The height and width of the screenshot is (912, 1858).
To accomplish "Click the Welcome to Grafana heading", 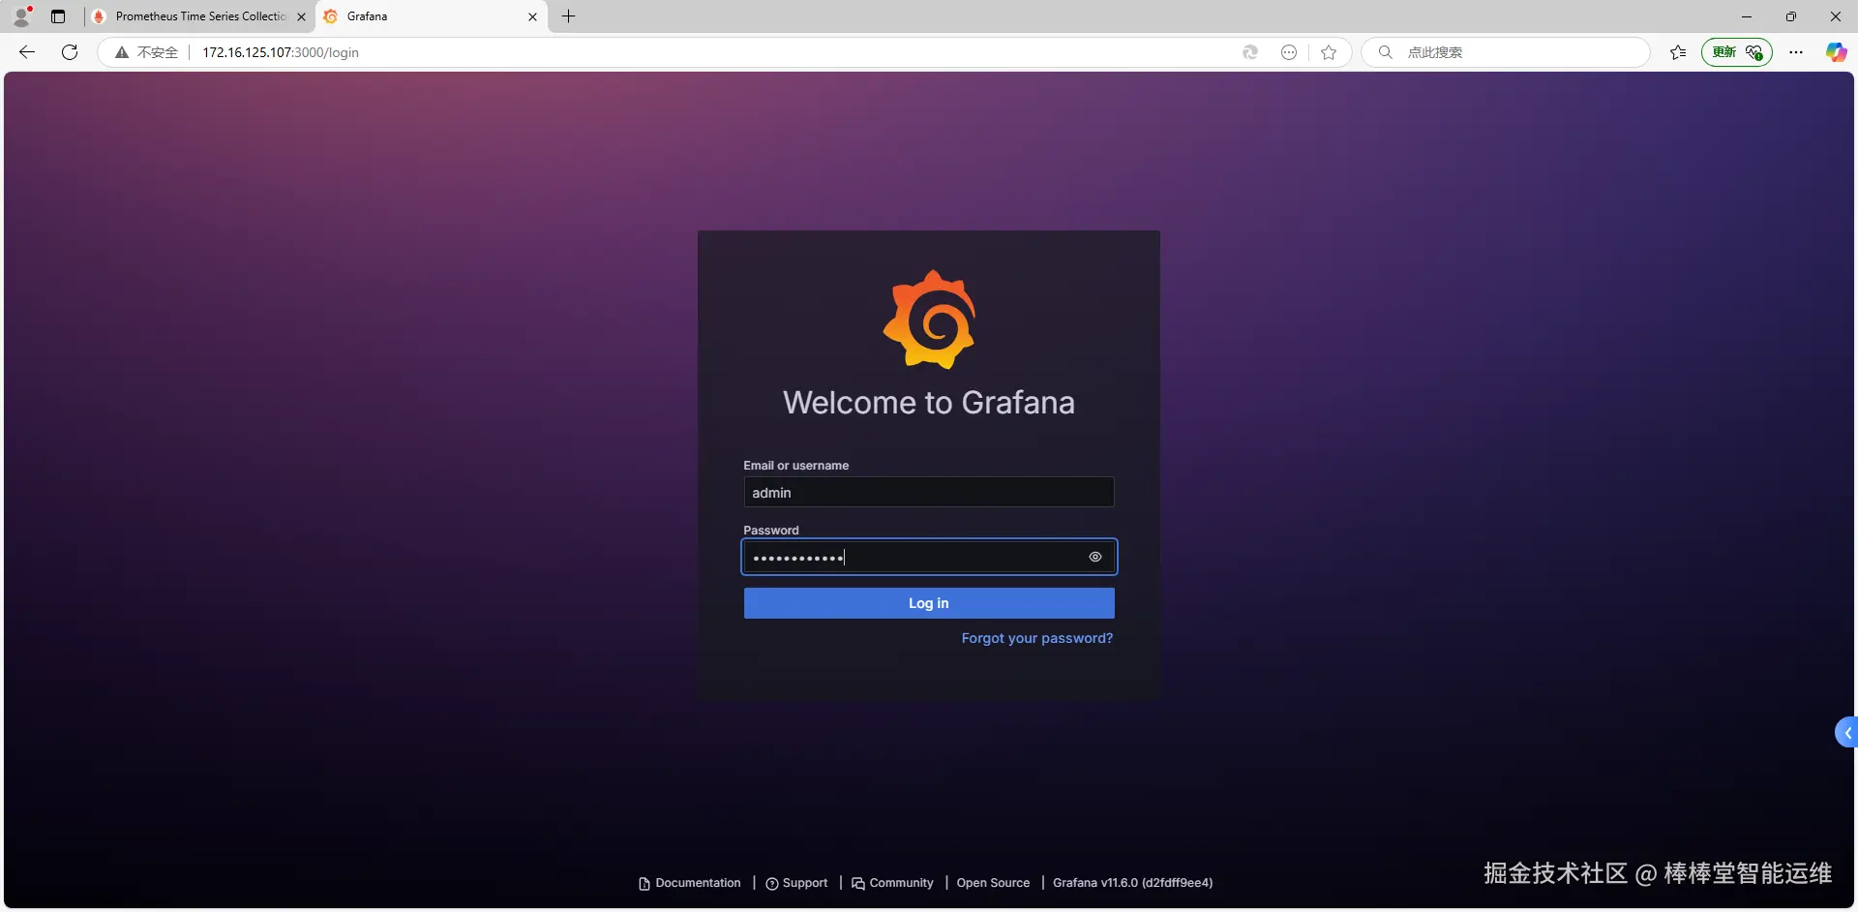I will pos(929,403).
